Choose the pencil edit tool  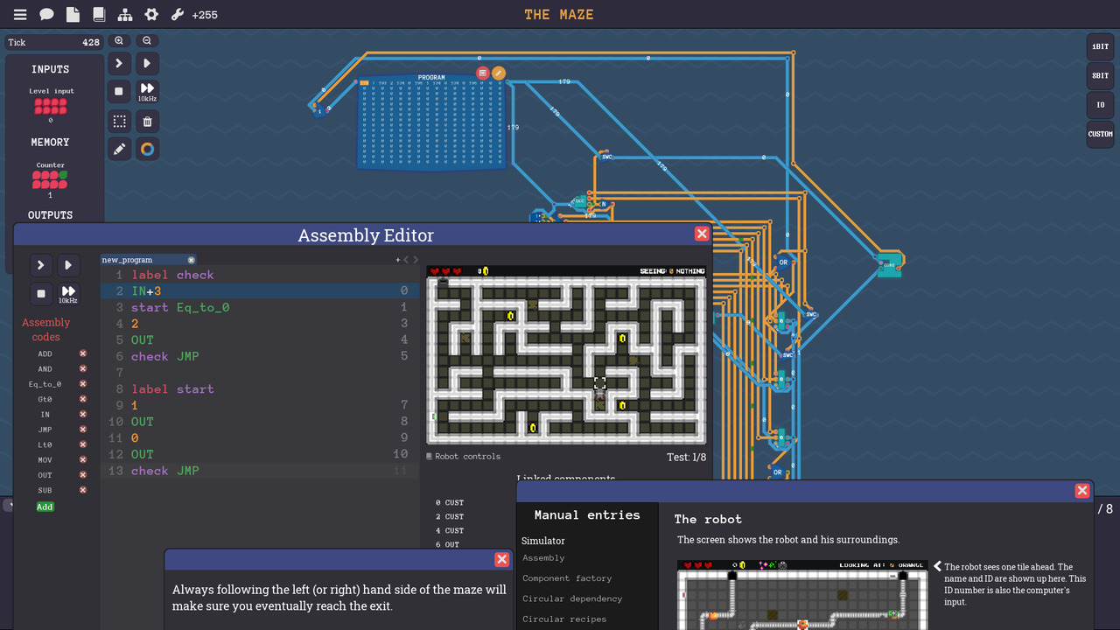click(120, 150)
